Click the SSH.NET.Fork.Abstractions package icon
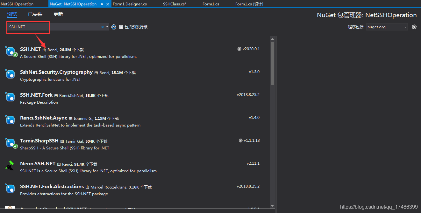Image resolution: width=421 pixels, height=213 pixels. coord(11,189)
